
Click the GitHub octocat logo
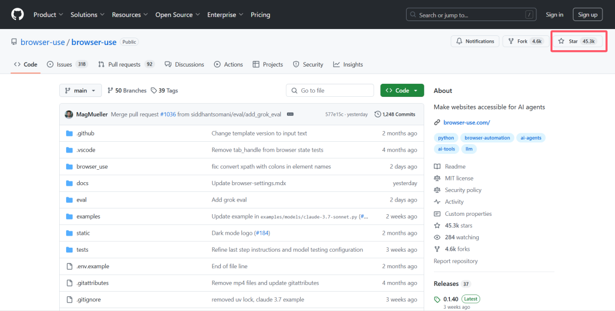click(17, 14)
